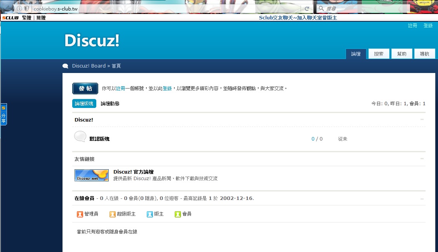The height and width of the screenshot is (252, 438).
Task: Open the 幫助 navigation tab
Action: tap(401, 54)
